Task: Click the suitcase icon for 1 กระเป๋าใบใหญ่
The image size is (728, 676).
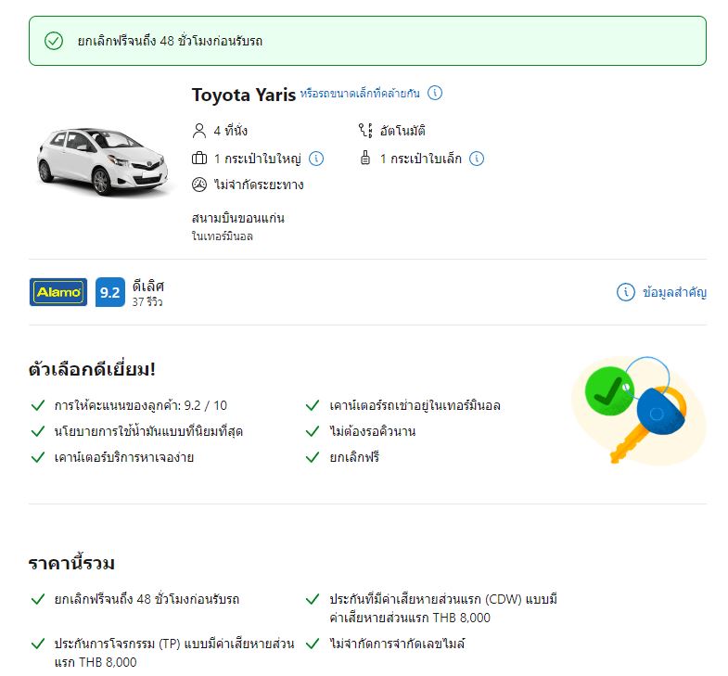Action: (199, 159)
